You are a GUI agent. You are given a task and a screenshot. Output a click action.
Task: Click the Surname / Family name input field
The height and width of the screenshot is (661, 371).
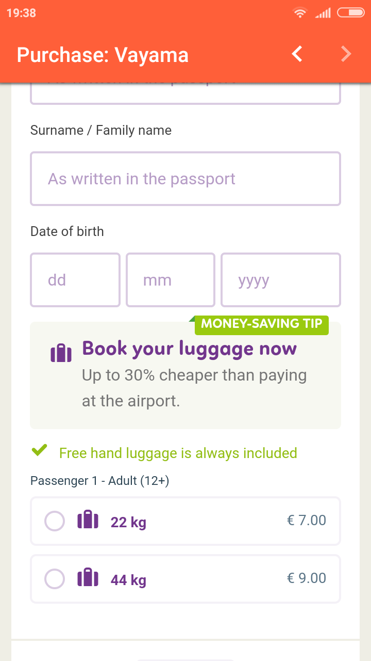tap(185, 179)
